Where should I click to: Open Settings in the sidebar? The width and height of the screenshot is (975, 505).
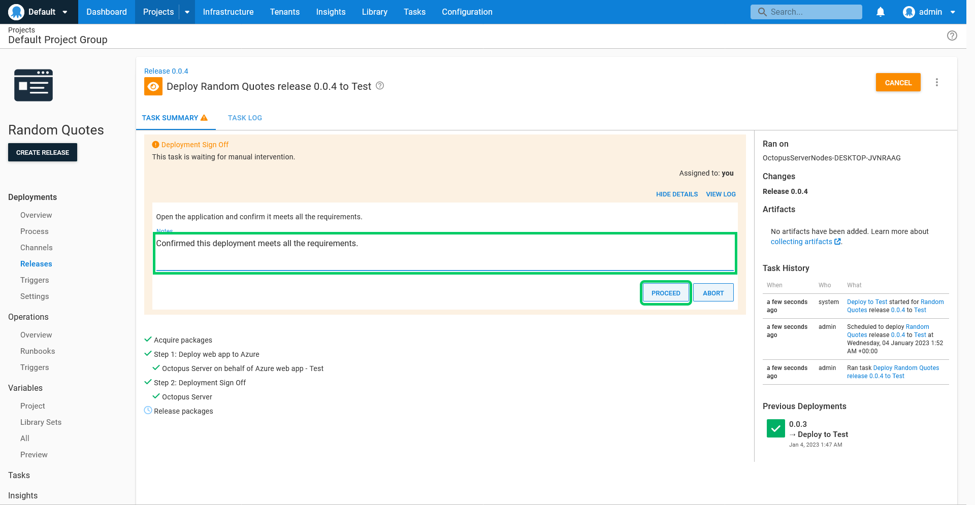pos(35,296)
